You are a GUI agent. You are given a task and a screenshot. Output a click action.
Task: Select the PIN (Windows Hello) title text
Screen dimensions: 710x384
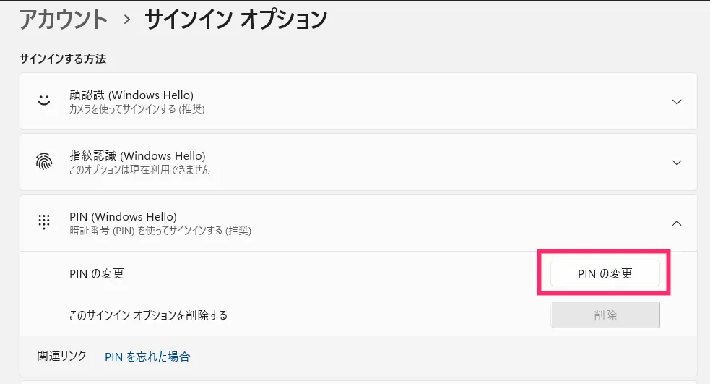(123, 216)
